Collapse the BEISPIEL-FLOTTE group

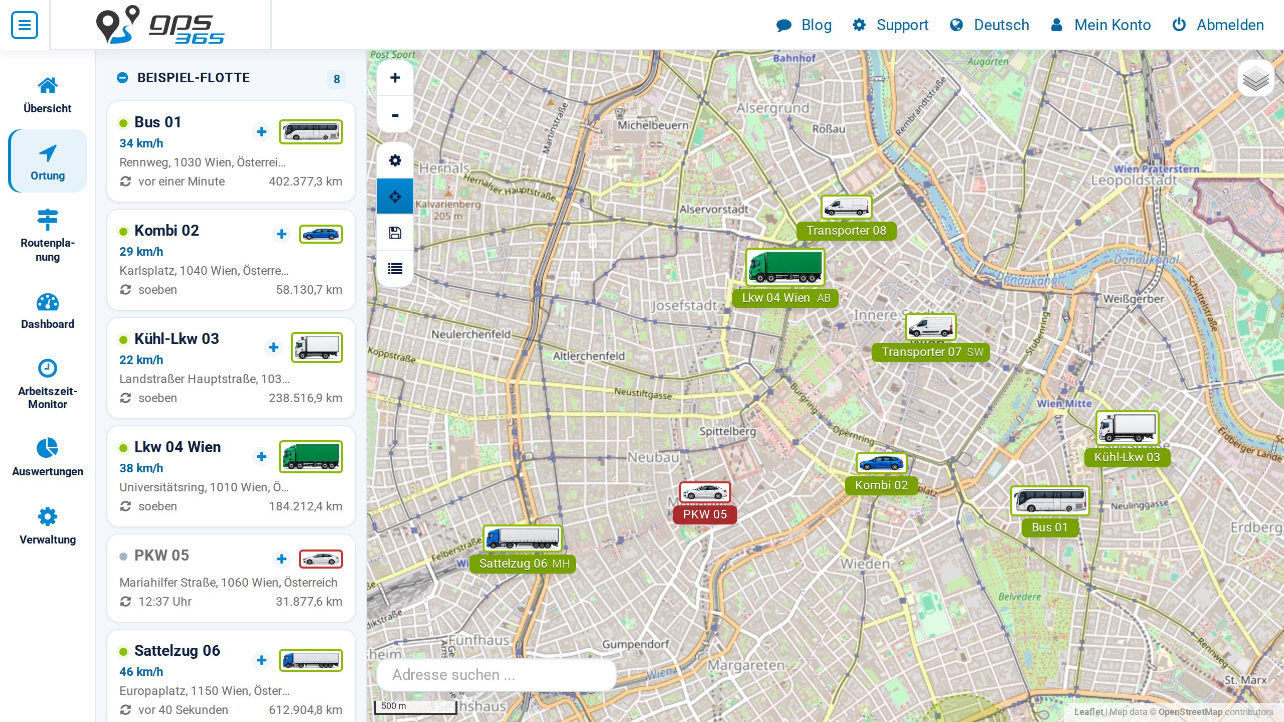[122, 78]
